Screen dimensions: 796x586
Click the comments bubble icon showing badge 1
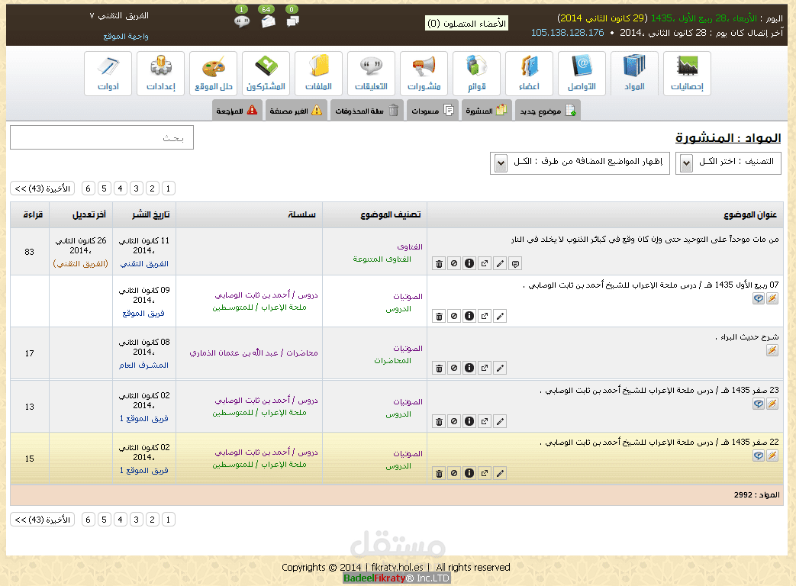pos(242,21)
